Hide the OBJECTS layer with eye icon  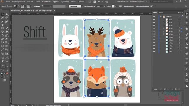click(154, 16)
